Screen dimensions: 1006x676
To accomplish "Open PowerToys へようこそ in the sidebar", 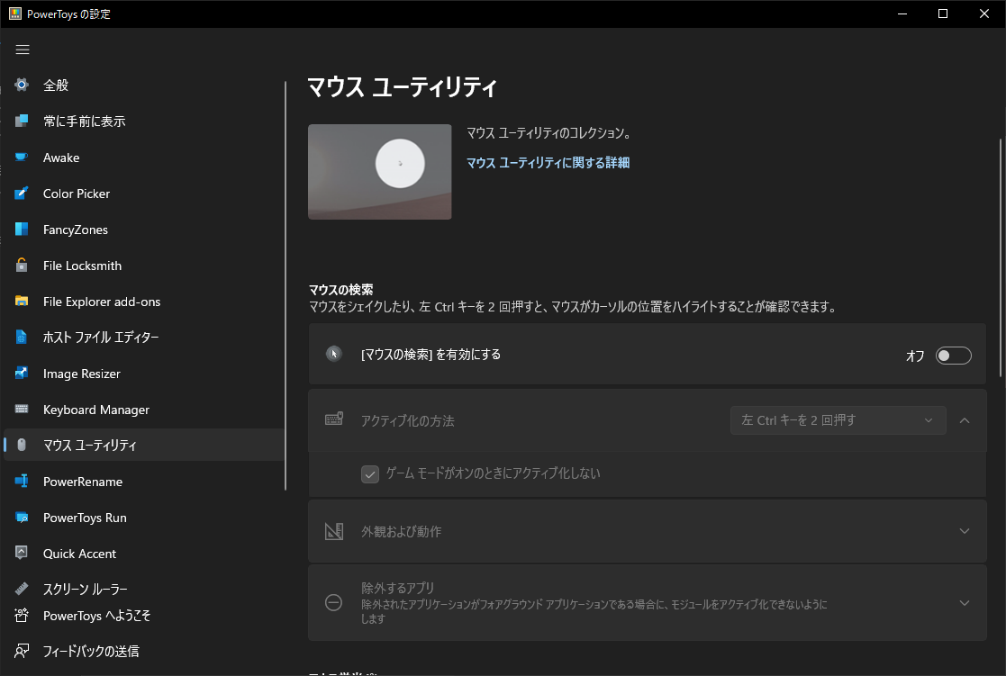I will 144,615.
